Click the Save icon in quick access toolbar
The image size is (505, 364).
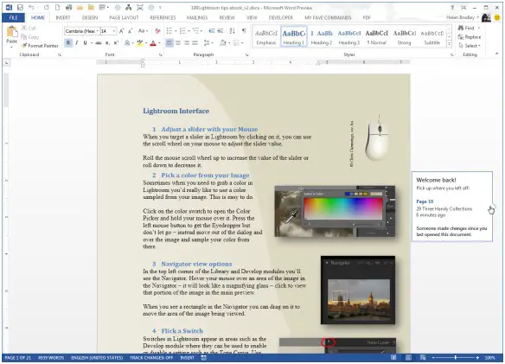pyautogui.click(x=20, y=8)
